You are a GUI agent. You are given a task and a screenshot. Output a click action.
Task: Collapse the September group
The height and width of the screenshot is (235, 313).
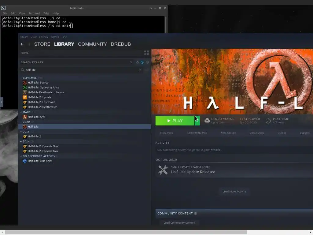(x=21, y=78)
